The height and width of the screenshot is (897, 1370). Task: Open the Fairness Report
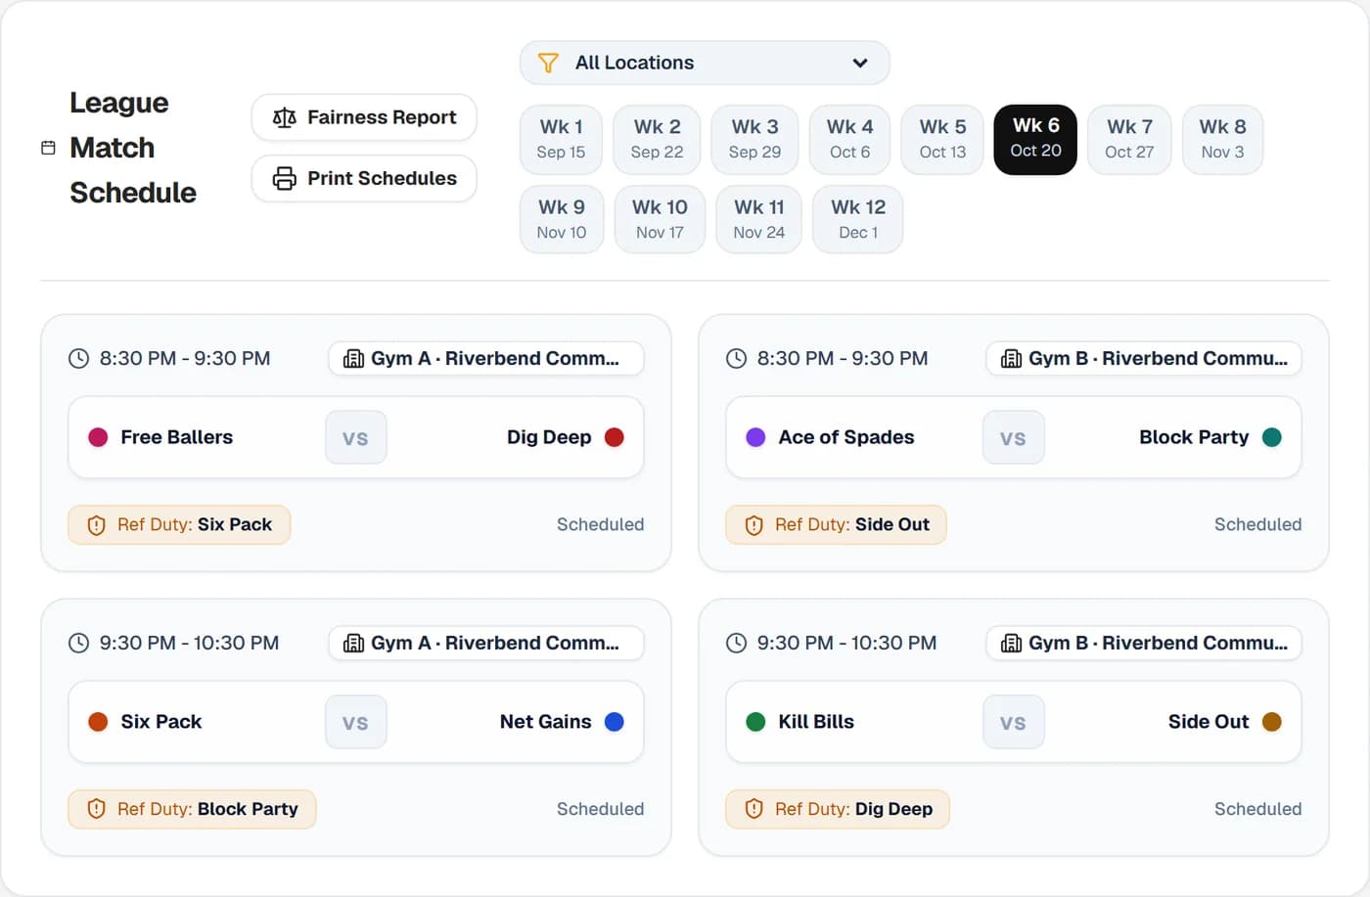tap(364, 117)
